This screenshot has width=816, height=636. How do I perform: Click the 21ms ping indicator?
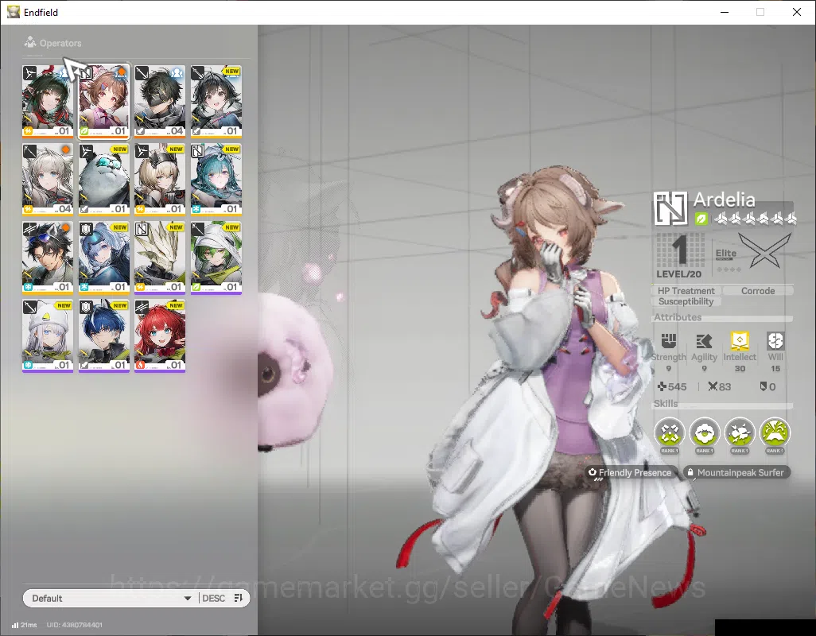tap(24, 625)
